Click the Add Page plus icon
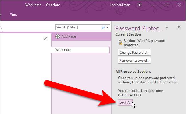This screenshot has width=186, height=114. point(58,36)
